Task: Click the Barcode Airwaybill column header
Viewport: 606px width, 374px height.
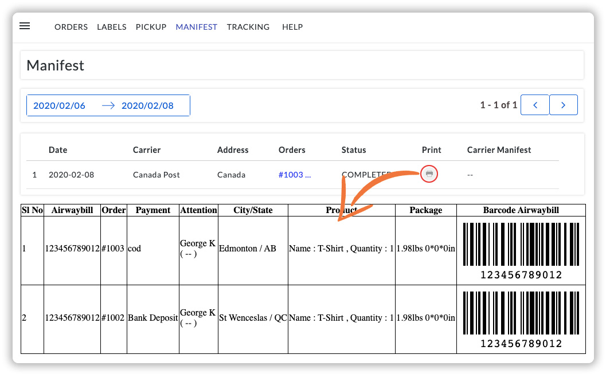Action: point(521,210)
